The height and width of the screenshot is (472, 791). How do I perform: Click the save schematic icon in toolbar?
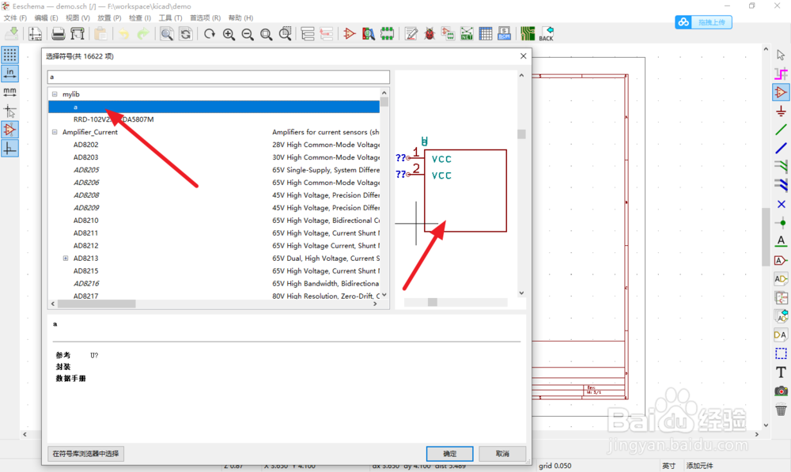[x=12, y=34]
